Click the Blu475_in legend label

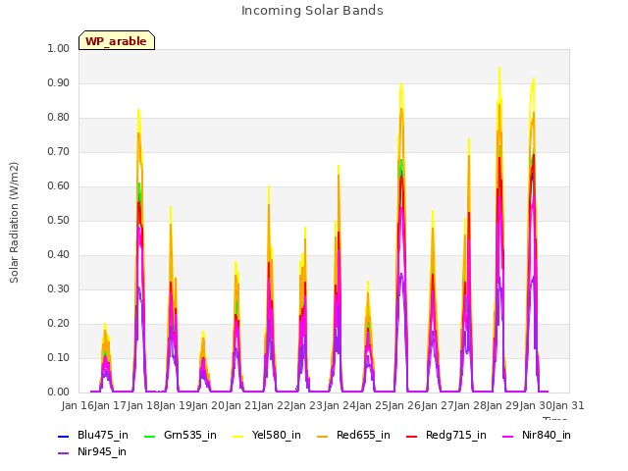[x=103, y=435]
